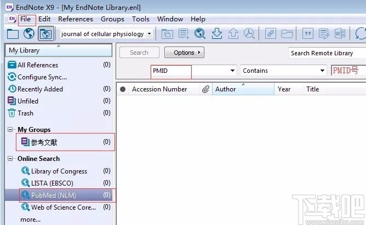366x225 pixels.
Task: Click the Search button
Action: point(139,53)
